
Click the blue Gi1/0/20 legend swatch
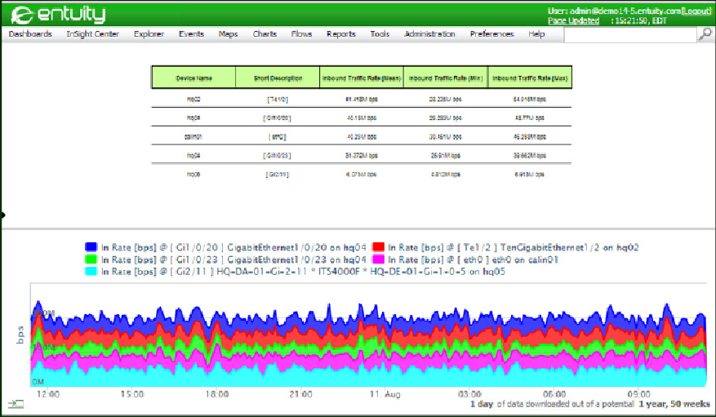point(91,247)
